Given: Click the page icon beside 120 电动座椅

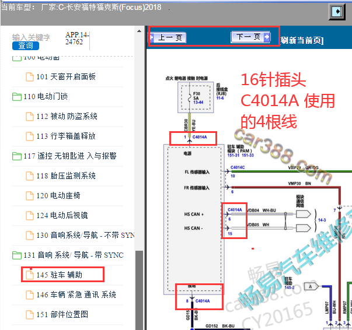Looking at the screenshot, I should click(x=30, y=196).
